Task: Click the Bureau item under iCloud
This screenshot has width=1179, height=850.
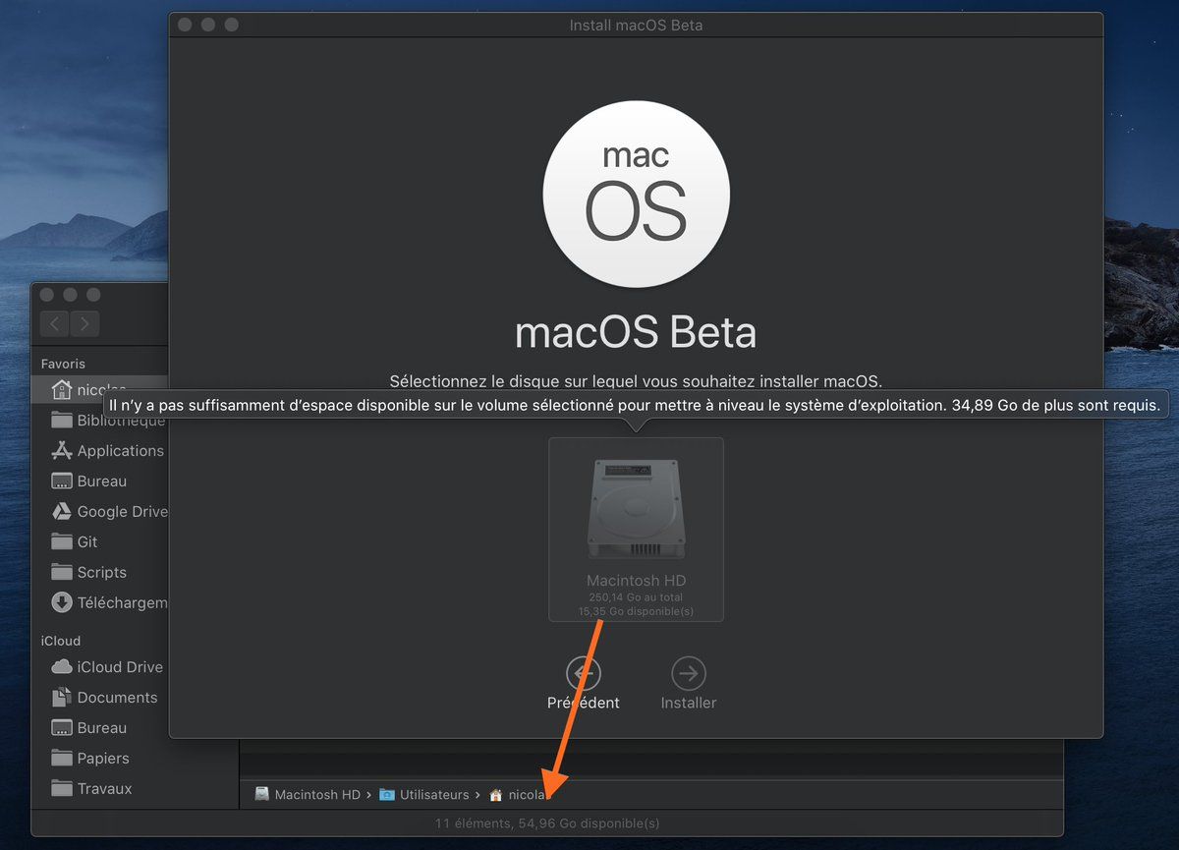Action: (101, 728)
